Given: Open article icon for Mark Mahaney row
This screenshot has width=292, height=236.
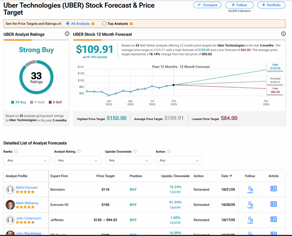Looking at the screenshot, I should point(273,204).
